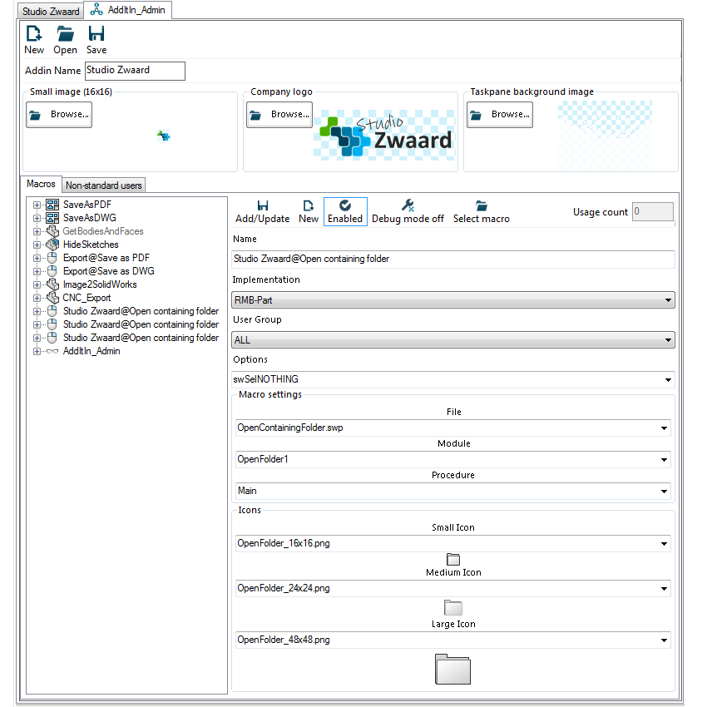Open the User Group dropdown showing ALL
Viewport: 707px width, 707px height.
coord(453,340)
